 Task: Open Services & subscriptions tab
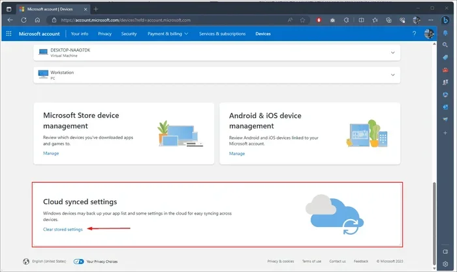[x=223, y=34]
